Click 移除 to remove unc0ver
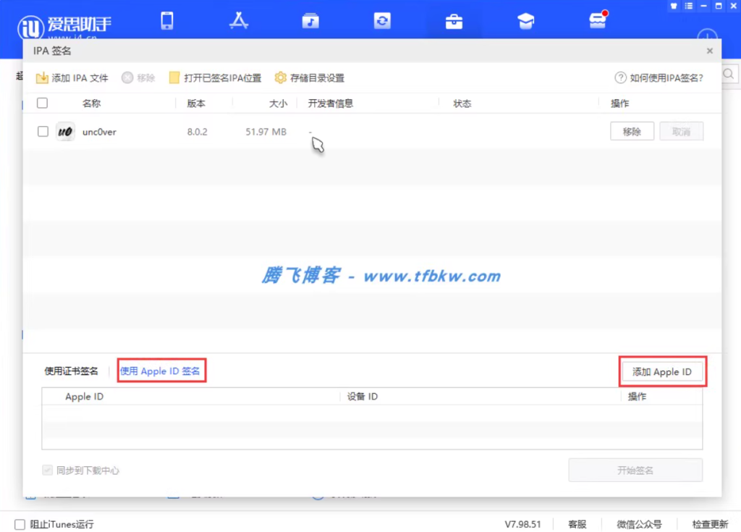This screenshot has width=741, height=532. [632, 131]
